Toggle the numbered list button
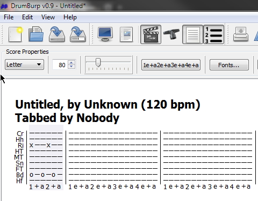This screenshot has width=258, height=201. click(x=213, y=34)
